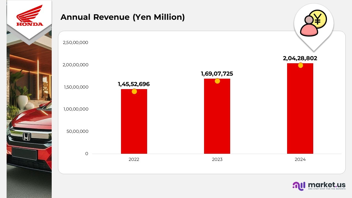Screen dimensions: 352x198
Task: Click the Honda wing logo
Action: (x=29, y=16)
